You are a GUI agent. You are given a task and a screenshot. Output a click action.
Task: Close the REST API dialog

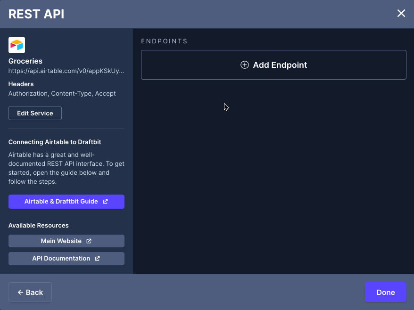(401, 13)
